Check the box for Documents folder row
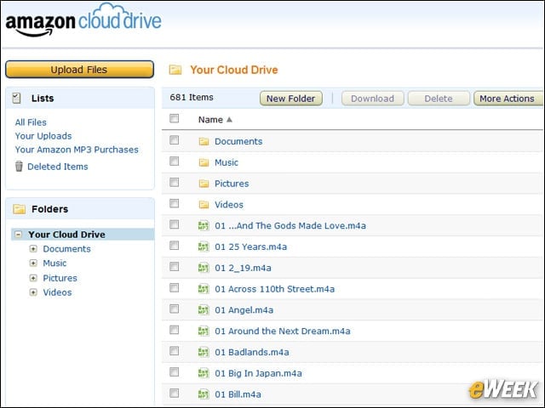Screen dimensions: 545x408 [174, 140]
